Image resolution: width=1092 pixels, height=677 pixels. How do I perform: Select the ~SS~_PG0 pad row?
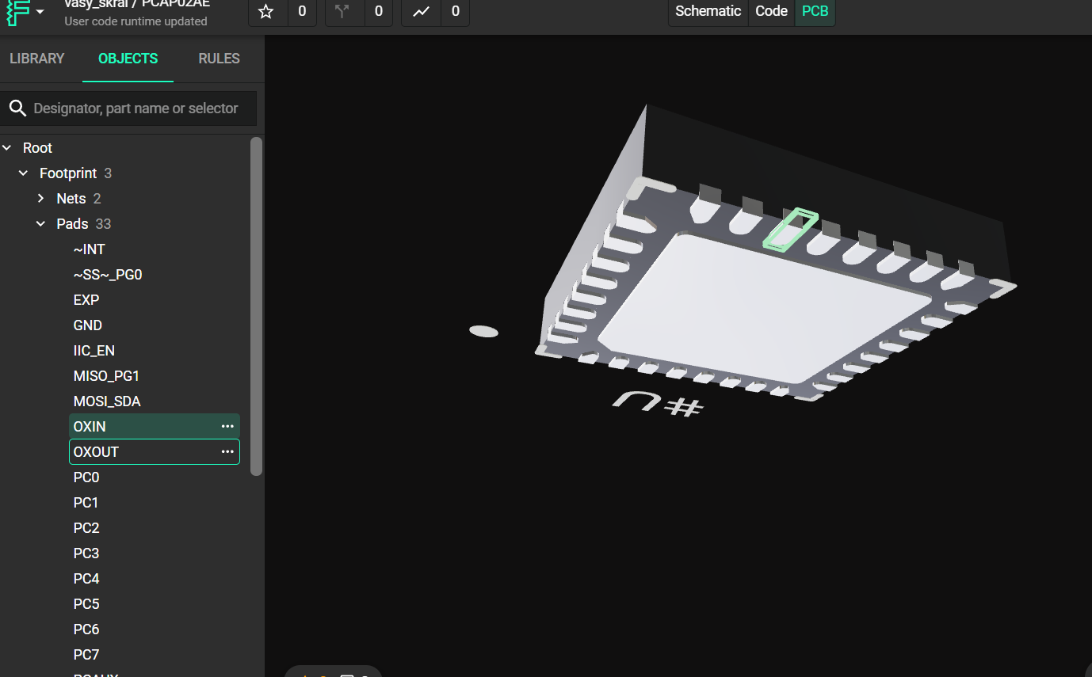click(x=155, y=275)
